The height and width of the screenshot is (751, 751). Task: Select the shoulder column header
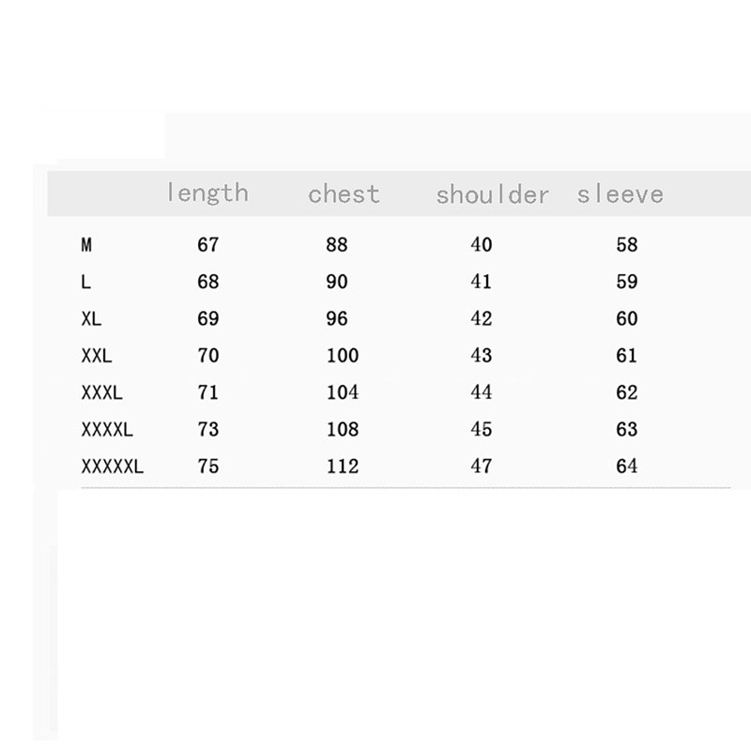492,195
